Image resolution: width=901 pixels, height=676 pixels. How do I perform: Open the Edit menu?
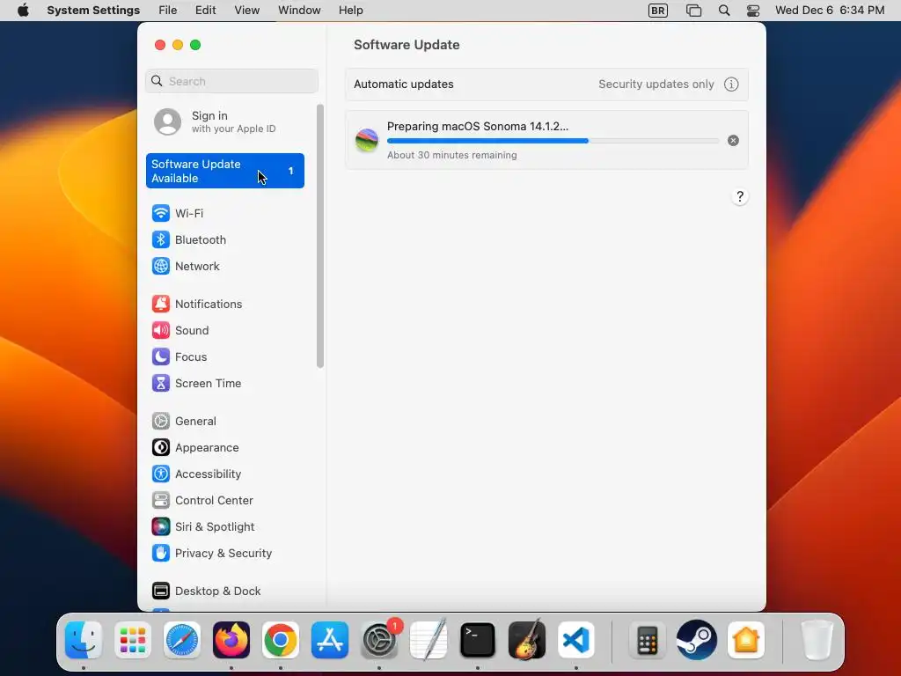(x=205, y=11)
